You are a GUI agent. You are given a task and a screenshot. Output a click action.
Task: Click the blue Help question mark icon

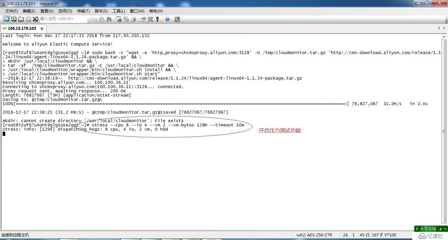pos(167,19)
